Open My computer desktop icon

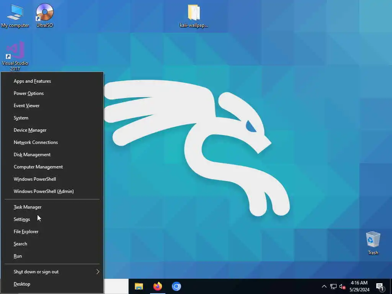click(15, 15)
